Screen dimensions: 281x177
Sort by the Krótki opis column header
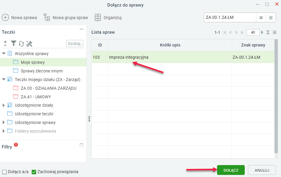pos(170,45)
